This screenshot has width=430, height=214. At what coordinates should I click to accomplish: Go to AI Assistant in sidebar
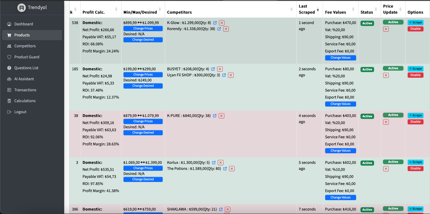pos(24,79)
